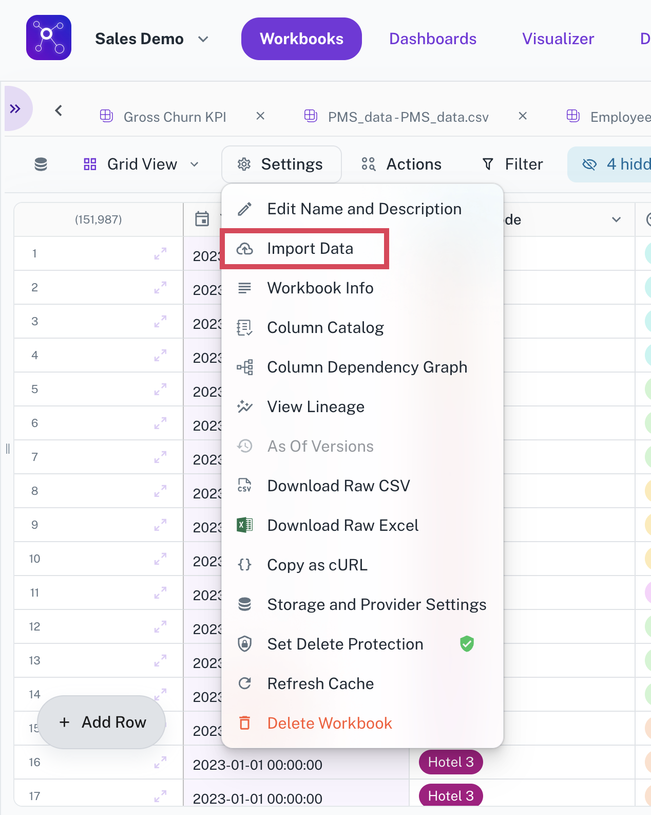651x815 pixels.
Task: Click the database stack icon in toolbar
Action: click(41, 164)
